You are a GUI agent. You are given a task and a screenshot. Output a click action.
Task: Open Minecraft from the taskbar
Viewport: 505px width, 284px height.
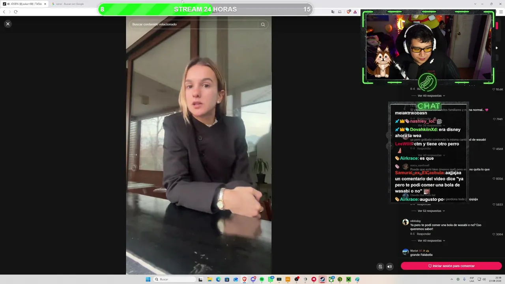[x=348, y=279]
